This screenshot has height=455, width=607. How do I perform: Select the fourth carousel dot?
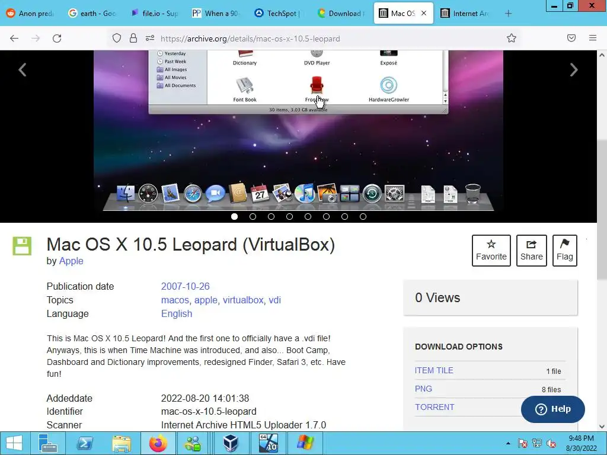tap(289, 217)
